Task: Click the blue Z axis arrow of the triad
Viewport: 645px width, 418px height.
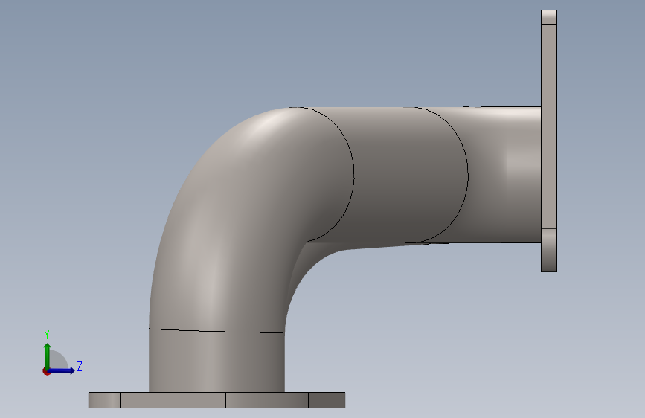Action: [x=62, y=370]
